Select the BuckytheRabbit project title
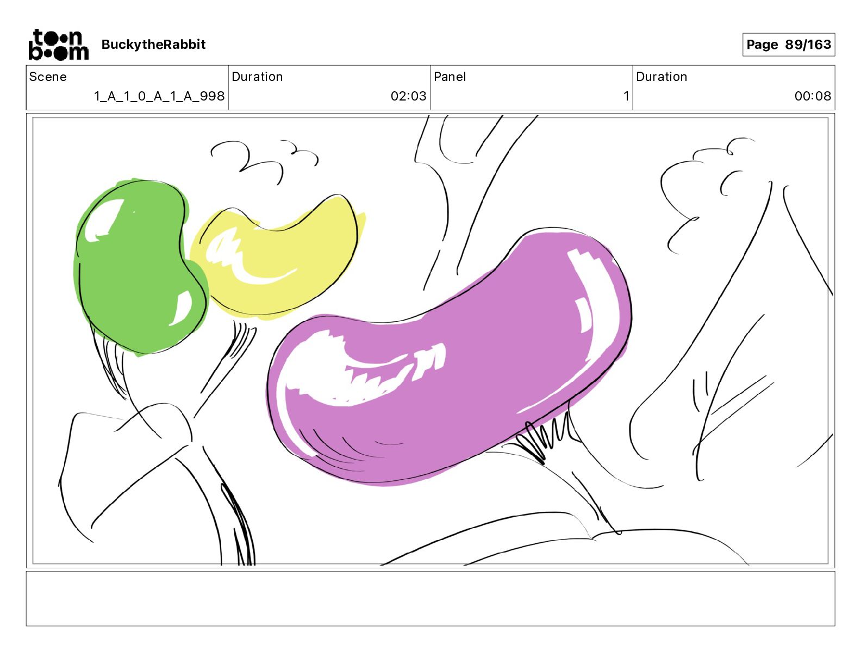This screenshot has width=861, height=665. coord(153,45)
